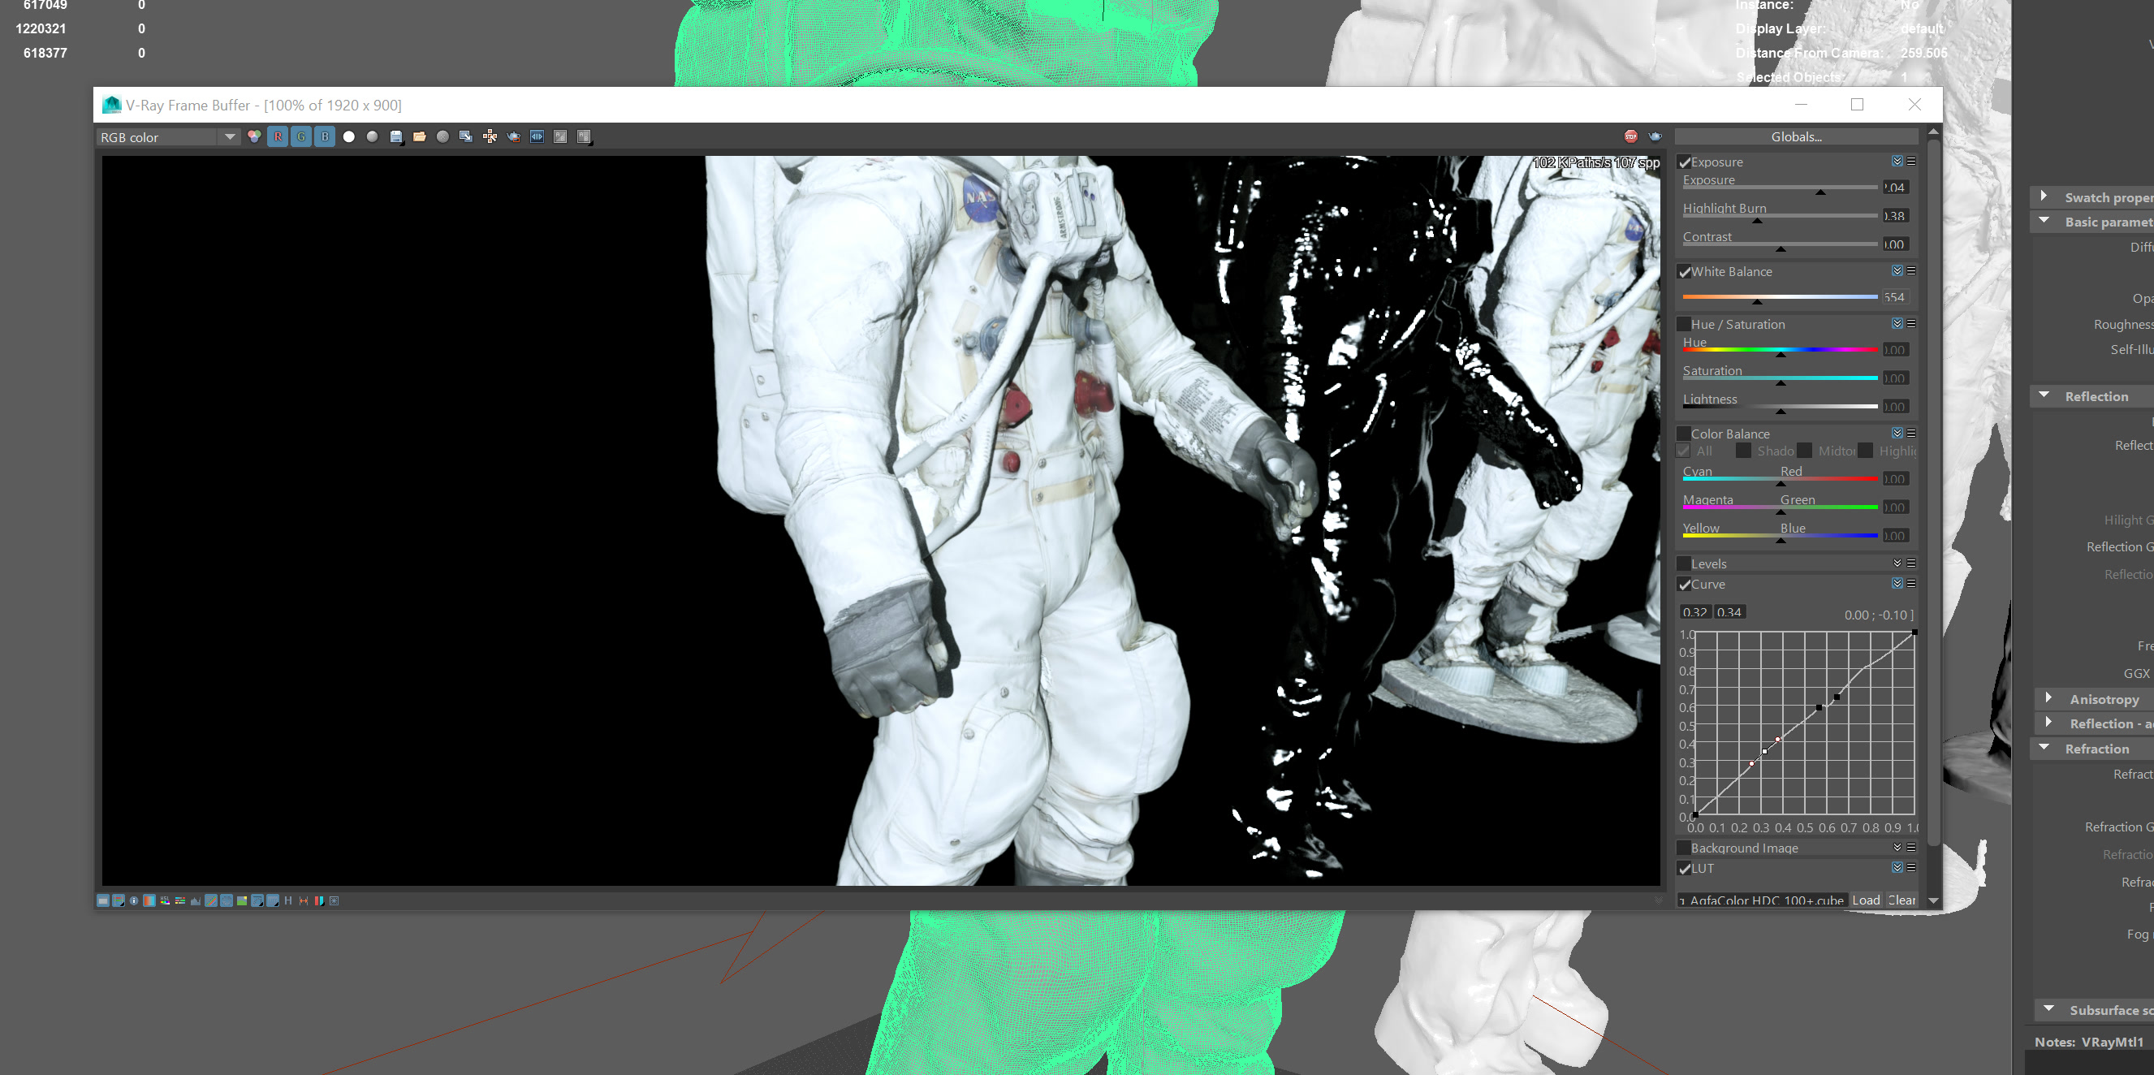Click the teapot region render icon
This screenshot has height=1075, width=2154.
513,136
